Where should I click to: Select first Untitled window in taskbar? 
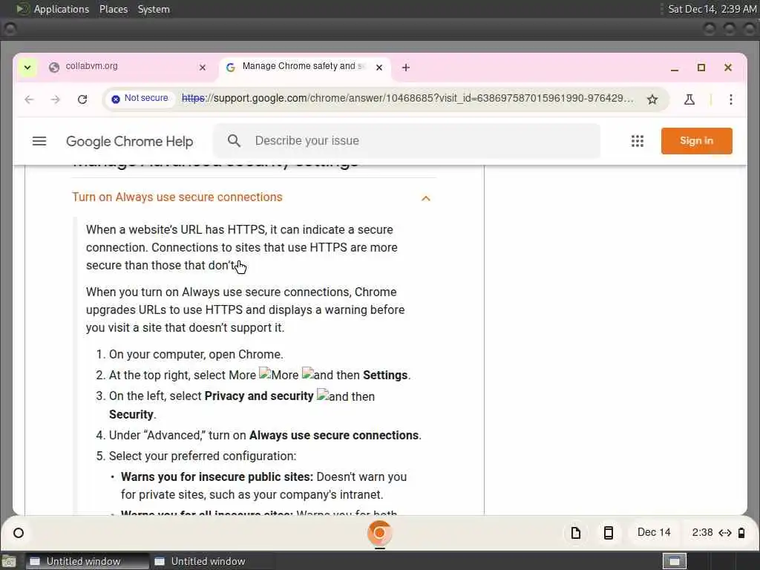(x=87, y=561)
